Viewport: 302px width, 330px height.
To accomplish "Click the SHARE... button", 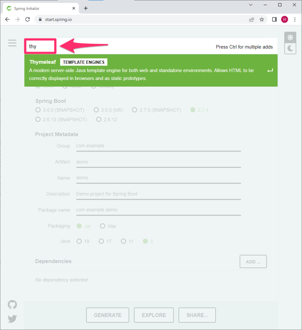I will pos(197,315).
